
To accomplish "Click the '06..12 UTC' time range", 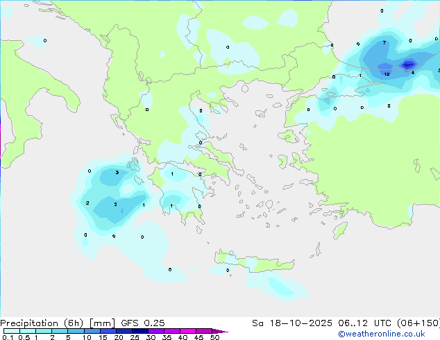I will point(366,323).
